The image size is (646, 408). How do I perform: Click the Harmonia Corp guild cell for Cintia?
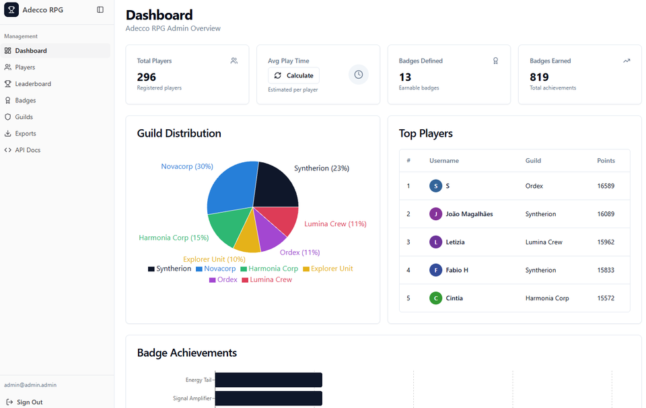547,298
